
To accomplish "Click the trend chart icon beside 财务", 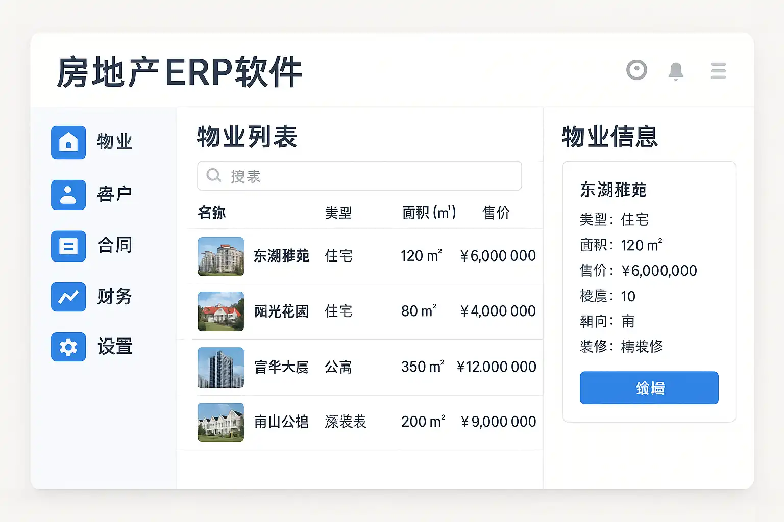I will (x=68, y=297).
